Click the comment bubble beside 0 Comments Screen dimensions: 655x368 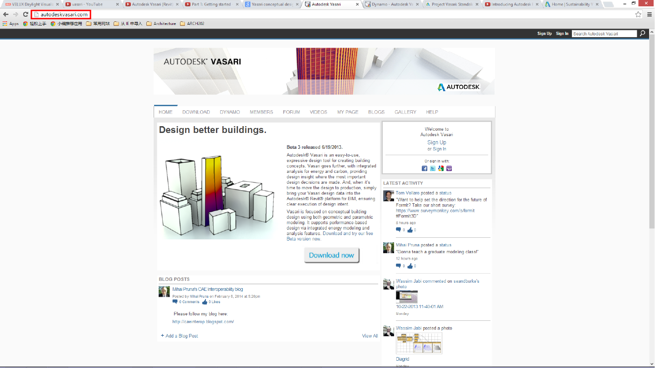coord(175,302)
